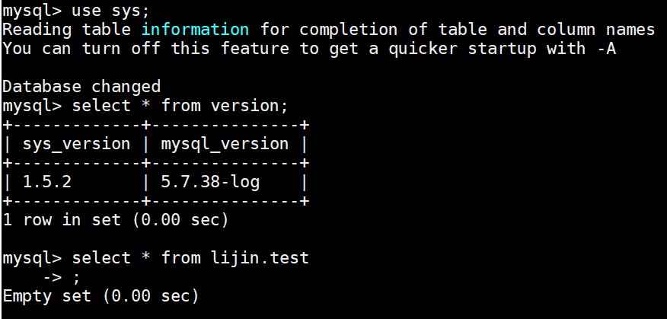This screenshot has width=667, height=319.
Task: Click the words 'column names'
Action: [595, 30]
